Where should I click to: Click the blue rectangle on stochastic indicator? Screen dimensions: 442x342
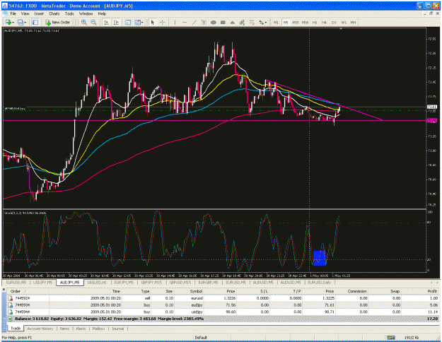click(320, 258)
